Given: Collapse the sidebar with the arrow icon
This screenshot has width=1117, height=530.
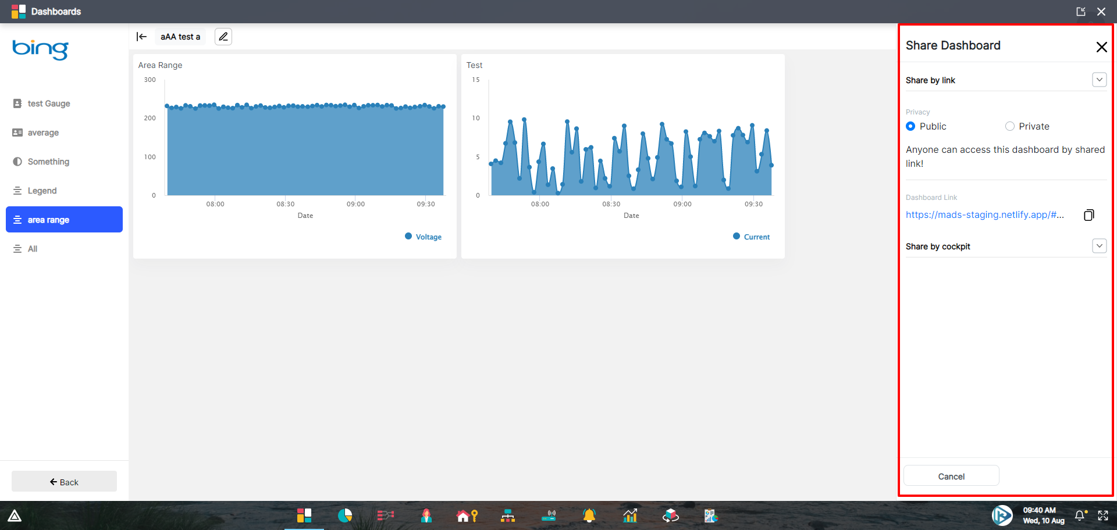Looking at the screenshot, I should pos(141,36).
